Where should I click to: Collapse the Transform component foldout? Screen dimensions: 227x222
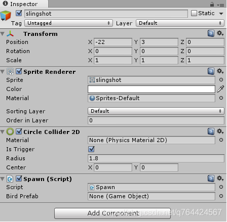click(x=3, y=34)
